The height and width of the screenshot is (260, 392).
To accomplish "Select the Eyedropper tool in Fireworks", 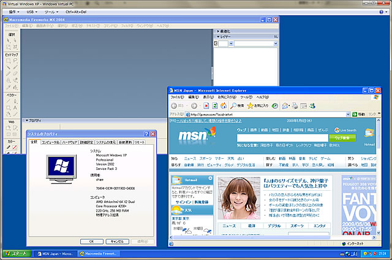I will [8, 87].
